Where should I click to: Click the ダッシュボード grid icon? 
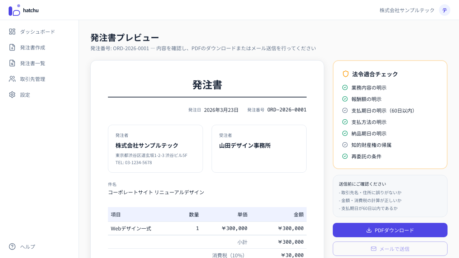click(12, 32)
